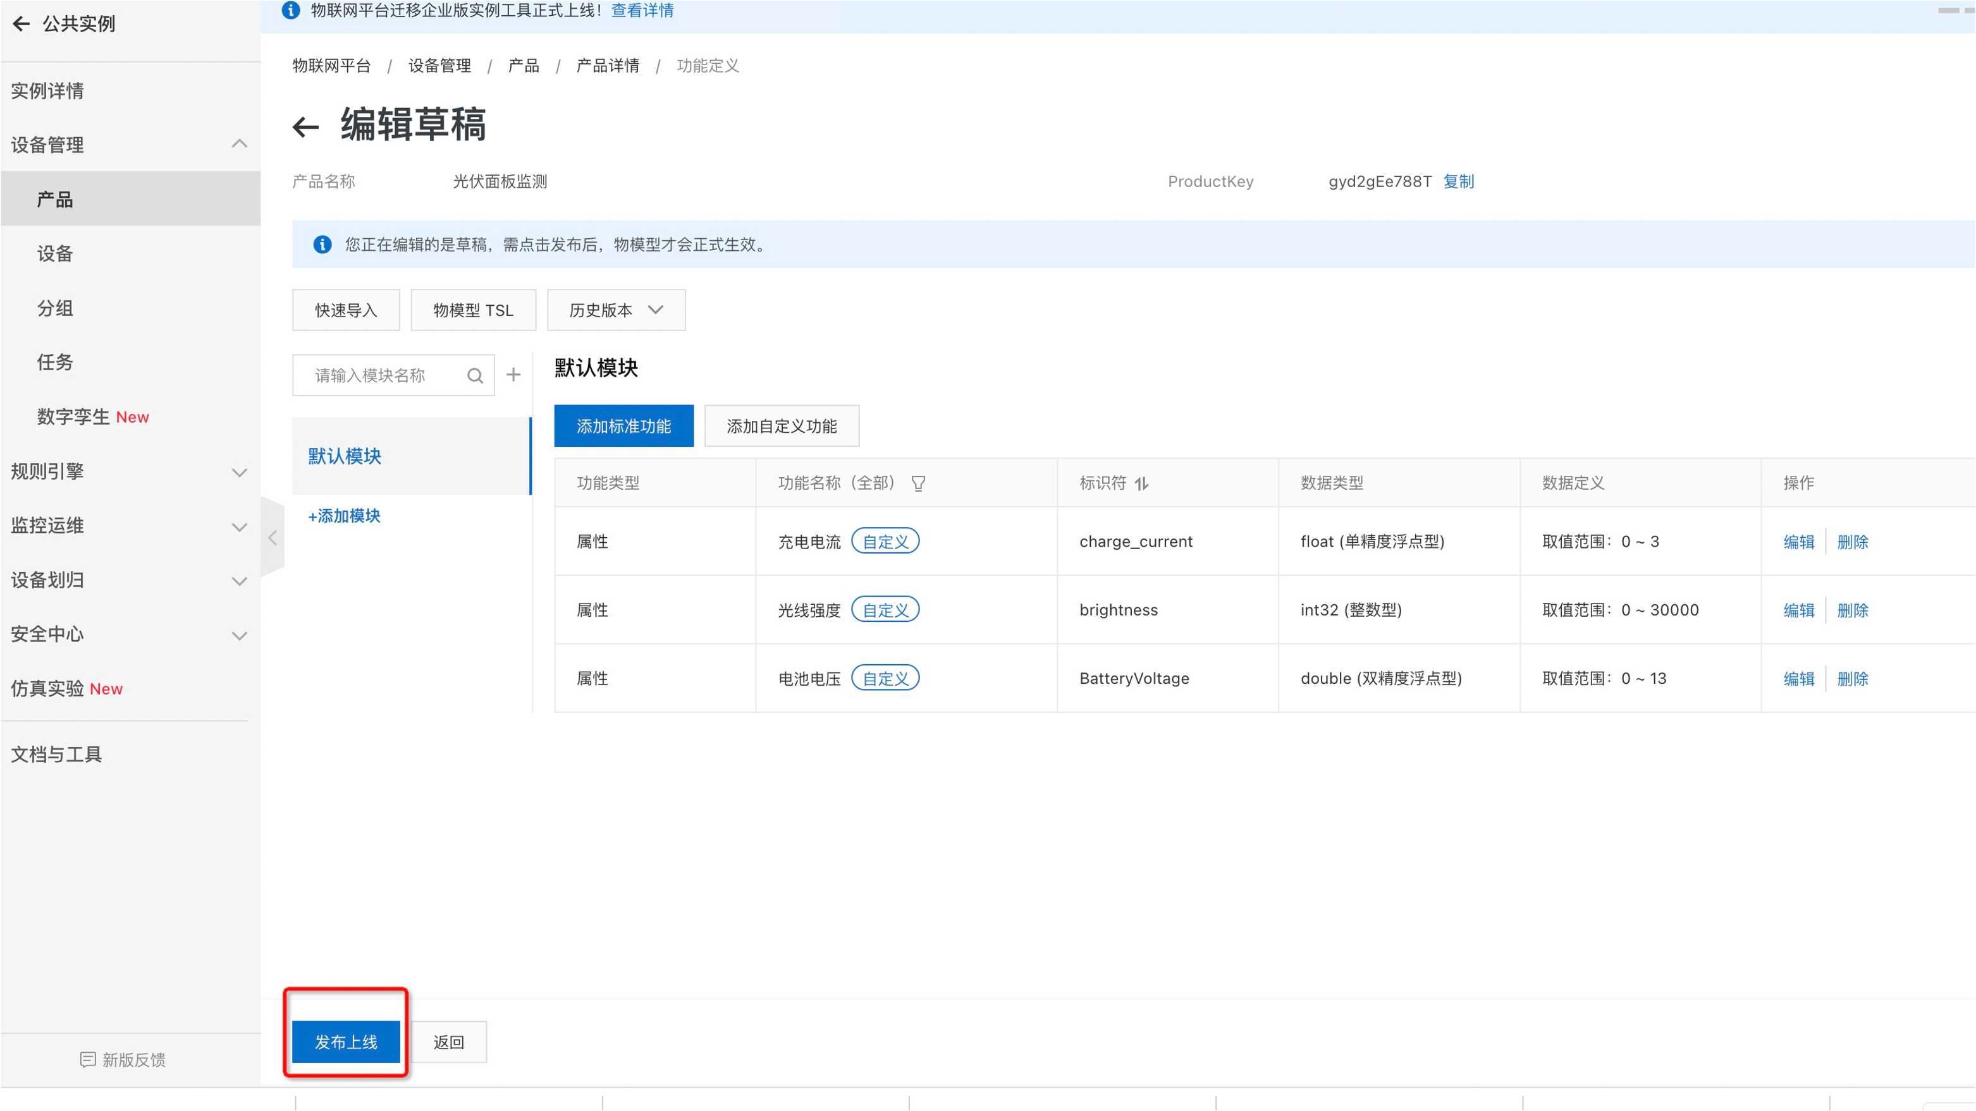Click the 快速导入 button
Screen dimensions: 1976x1111
[346, 310]
